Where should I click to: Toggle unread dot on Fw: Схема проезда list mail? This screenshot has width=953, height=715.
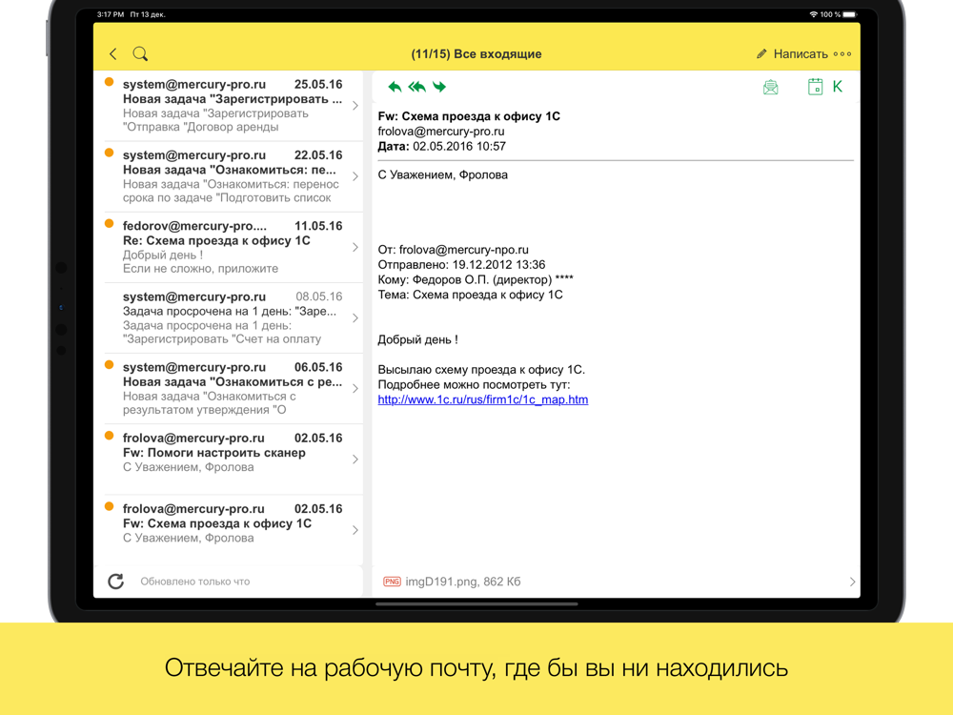[109, 506]
